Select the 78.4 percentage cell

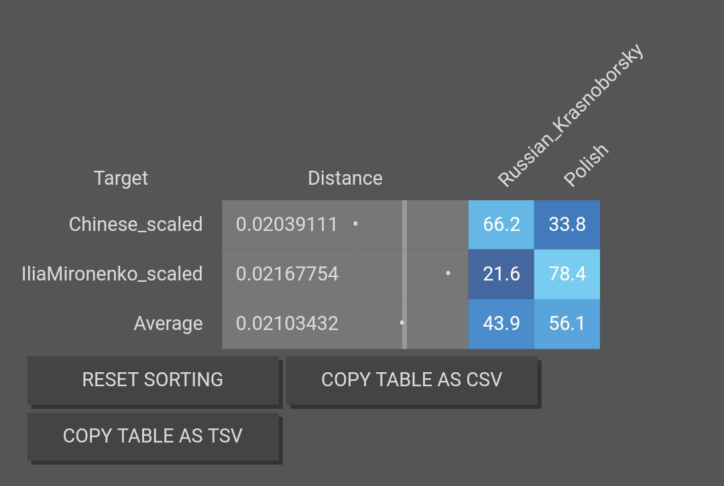[567, 274]
